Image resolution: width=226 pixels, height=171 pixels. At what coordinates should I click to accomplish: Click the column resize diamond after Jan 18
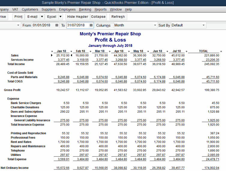point(71,51)
